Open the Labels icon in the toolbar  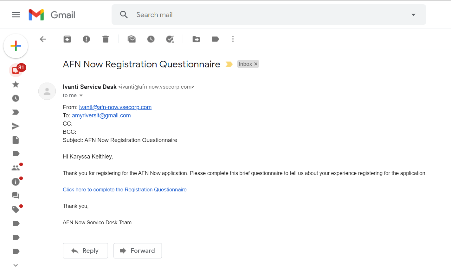click(216, 39)
